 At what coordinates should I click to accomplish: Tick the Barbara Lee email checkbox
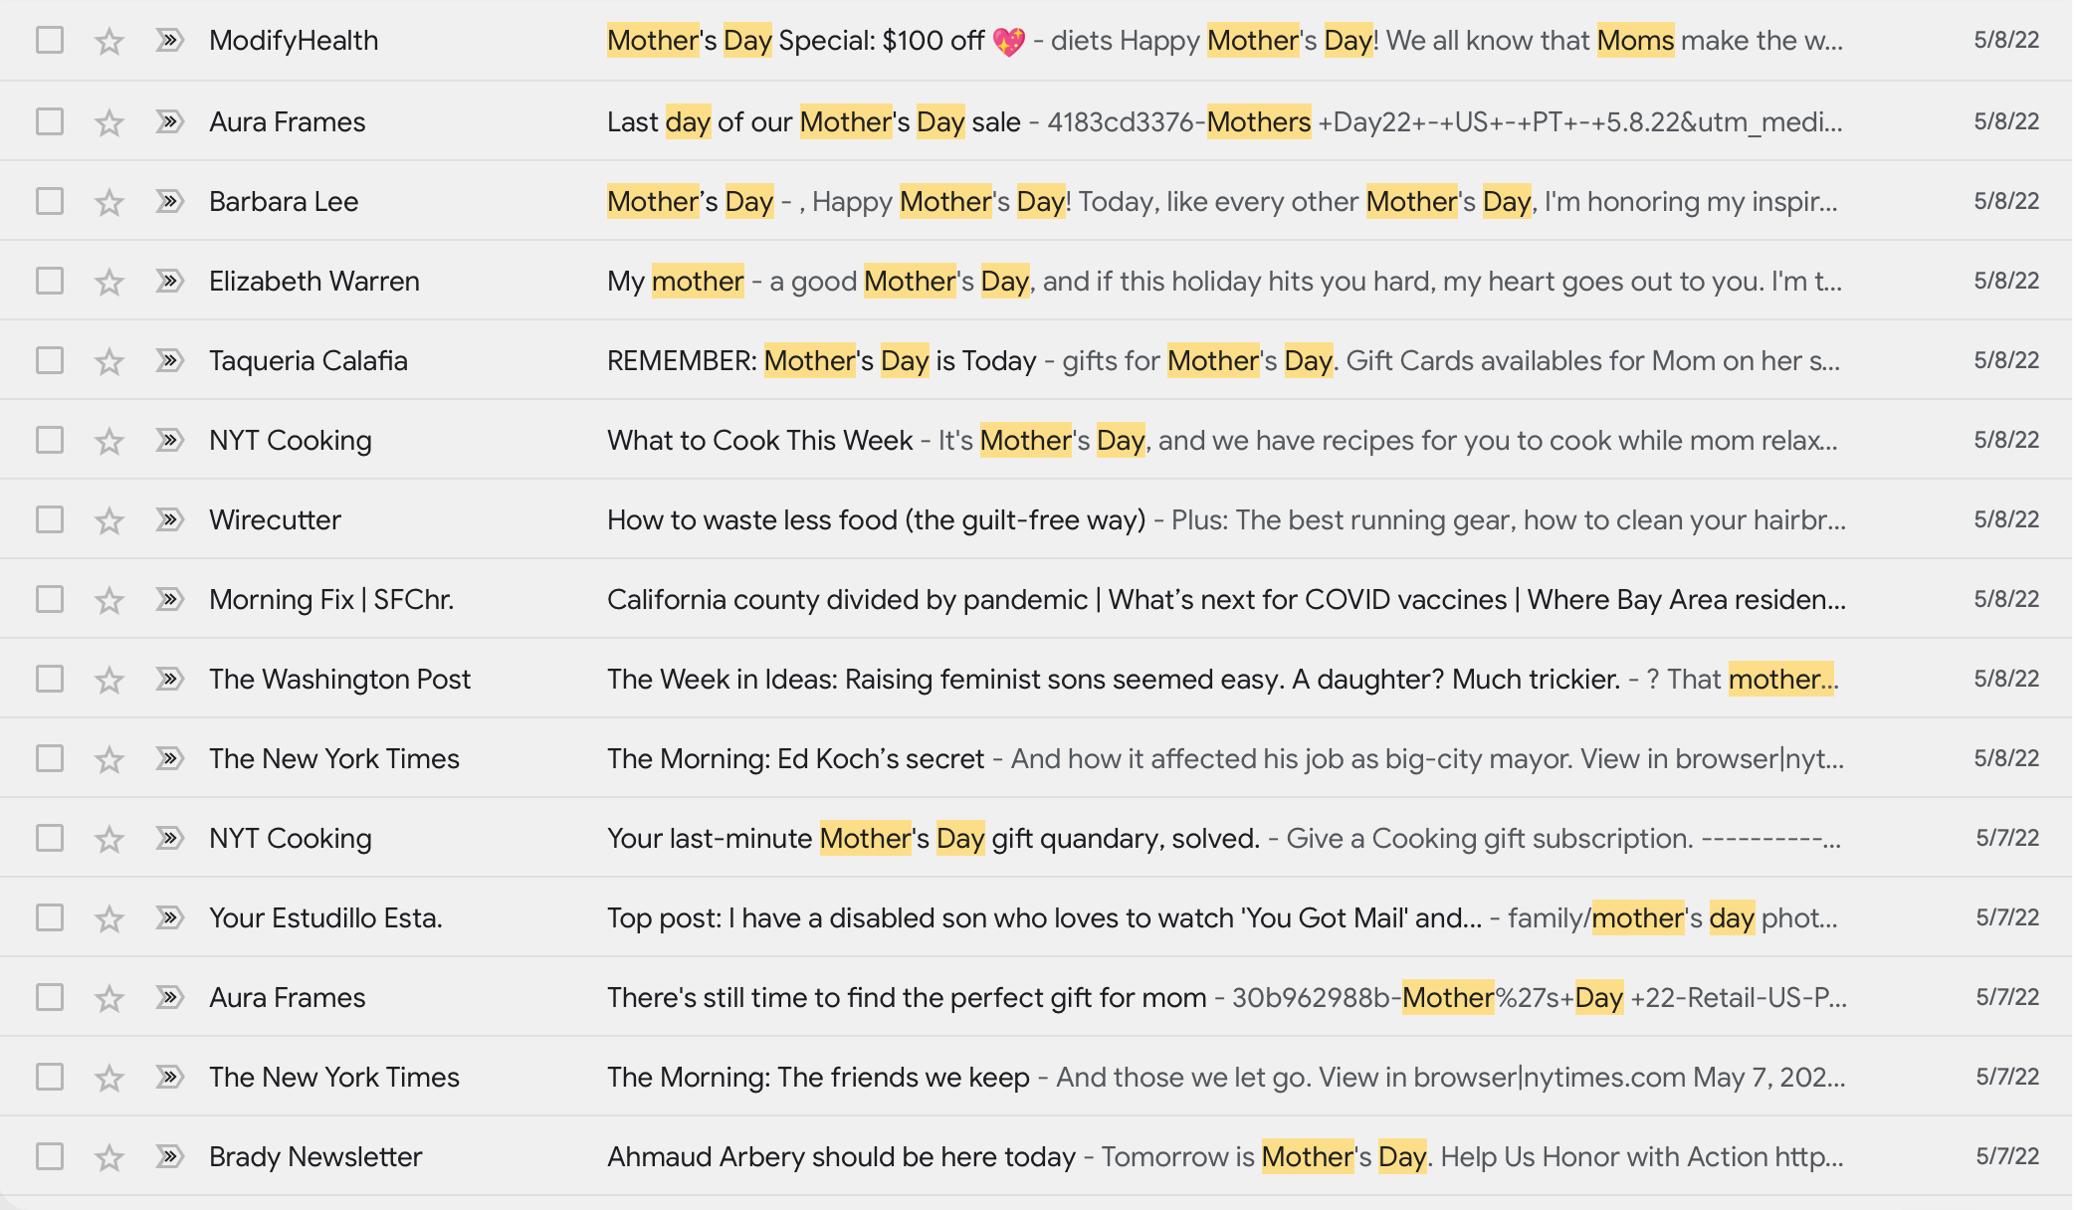pyautogui.click(x=50, y=201)
